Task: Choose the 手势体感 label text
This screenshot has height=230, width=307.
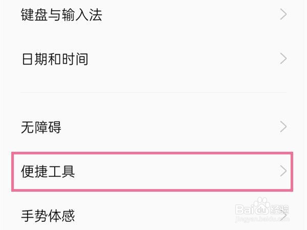Action: click(48, 216)
